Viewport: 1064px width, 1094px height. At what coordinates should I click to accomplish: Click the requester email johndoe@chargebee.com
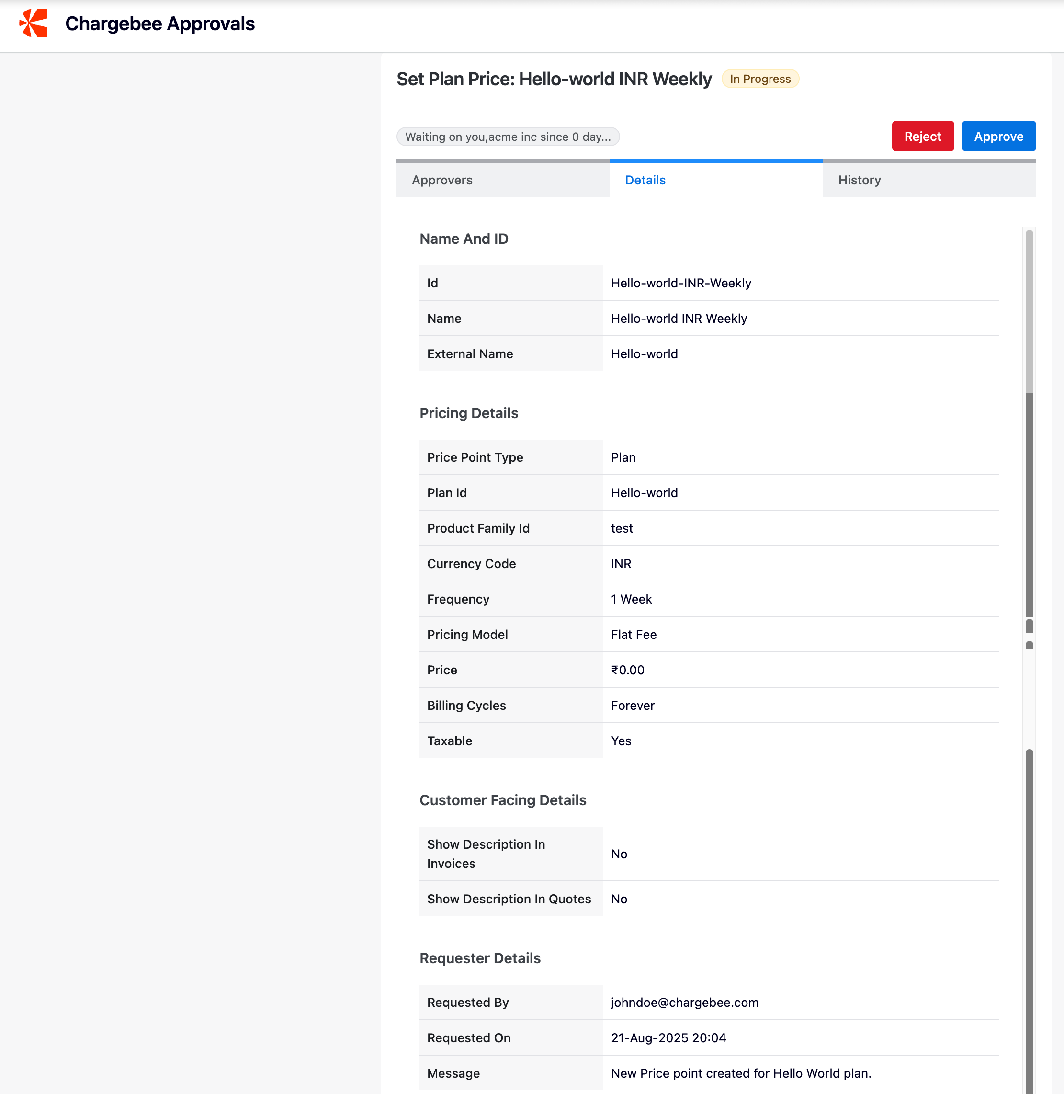(x=684, y=1003)
